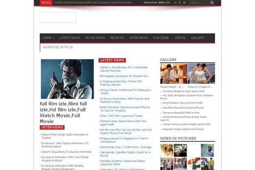Open the INTERVIEWS menu item
The image size is (255, 170).
tap(139, 38)
